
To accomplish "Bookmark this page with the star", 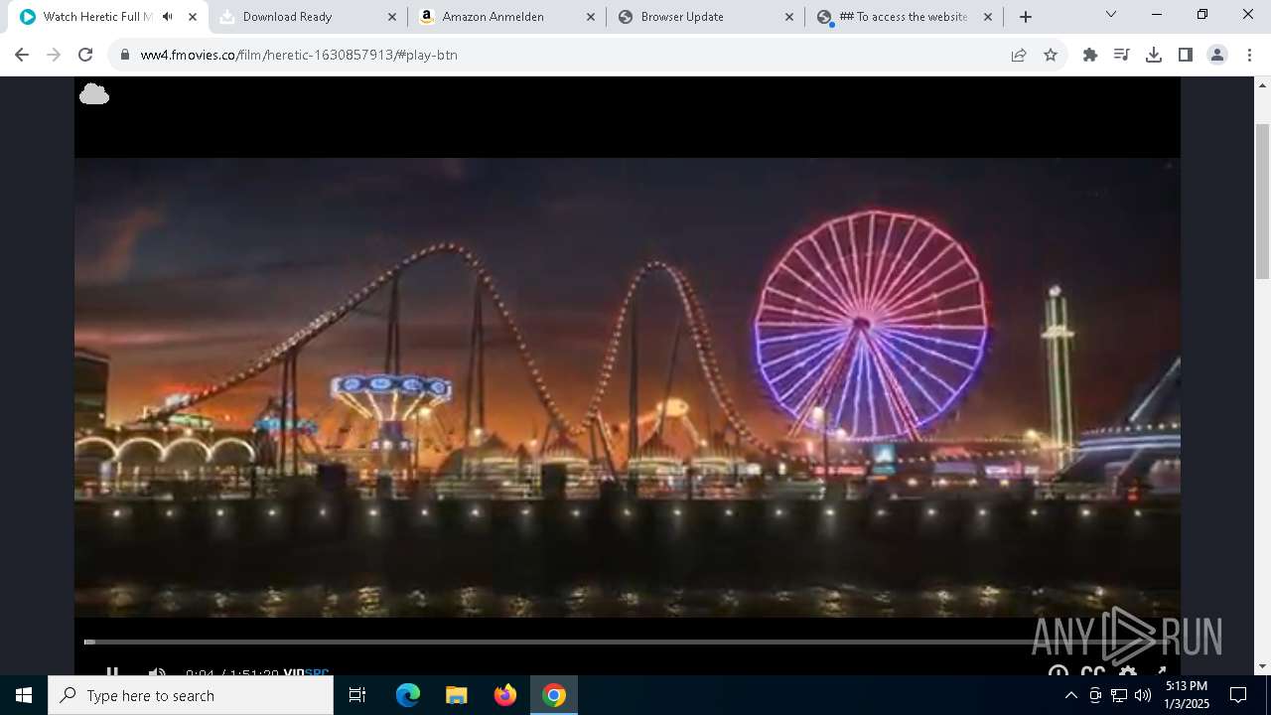I will point(1051,55).
